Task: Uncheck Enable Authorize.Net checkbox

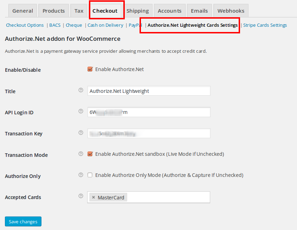Action: point(90,69)
